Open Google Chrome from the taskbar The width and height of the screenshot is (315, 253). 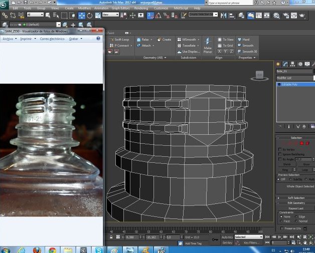click(x=52, y=249)
